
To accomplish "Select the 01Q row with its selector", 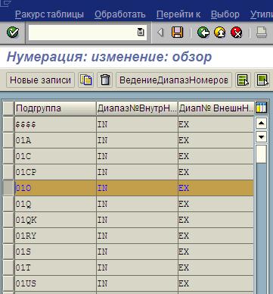I will click(x=8, y=204).
